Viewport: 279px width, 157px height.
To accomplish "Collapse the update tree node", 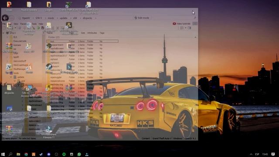I will [11, 77].
